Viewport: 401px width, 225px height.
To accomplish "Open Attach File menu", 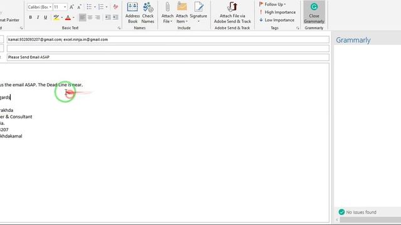I will point(167,12).
